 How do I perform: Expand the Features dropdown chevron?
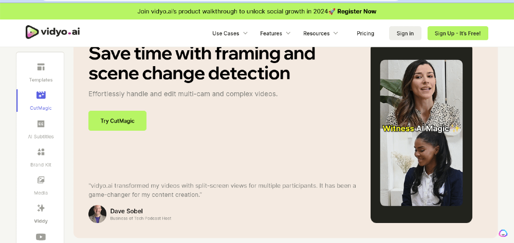pyautogui.click(x=288, y=33)
